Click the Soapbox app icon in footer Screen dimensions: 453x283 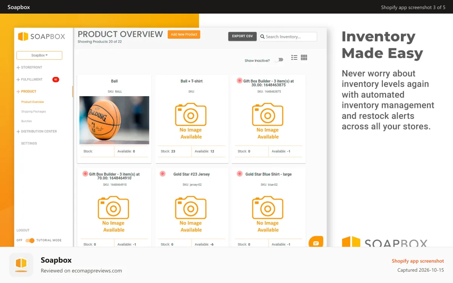pyautogui.click(x=21, y=265)
